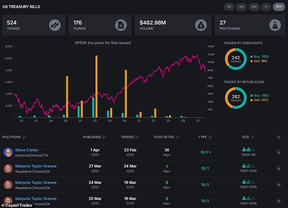Select the 6M range tab
Viewport: 288px width, 208px height.
pos(254,7)
